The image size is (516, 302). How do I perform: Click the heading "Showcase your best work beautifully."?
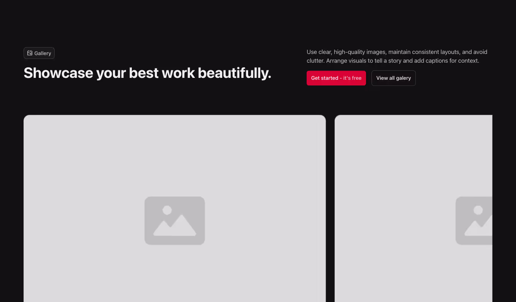(x=147, y=73)
